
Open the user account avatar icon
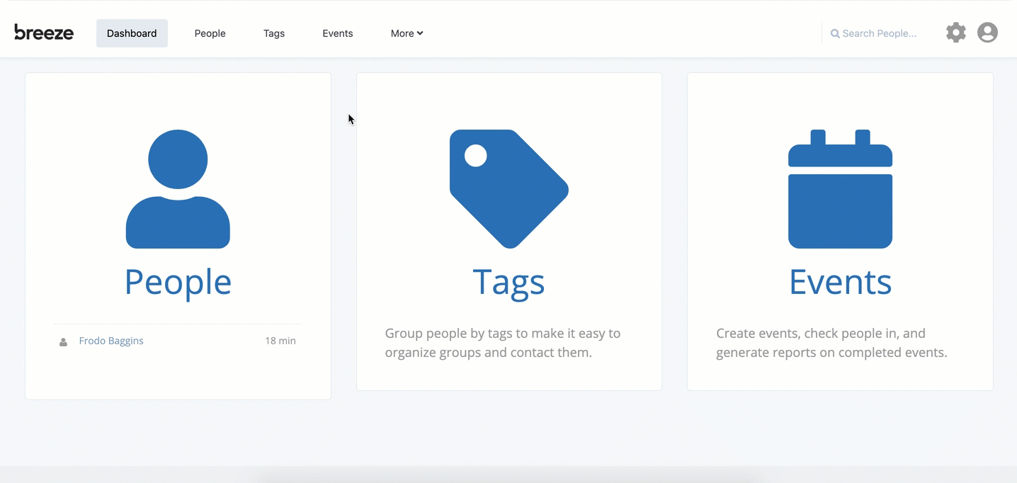coord(987,33)
